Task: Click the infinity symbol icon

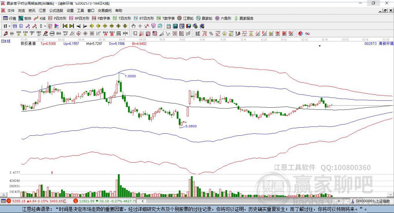Action: coord(307,33)
